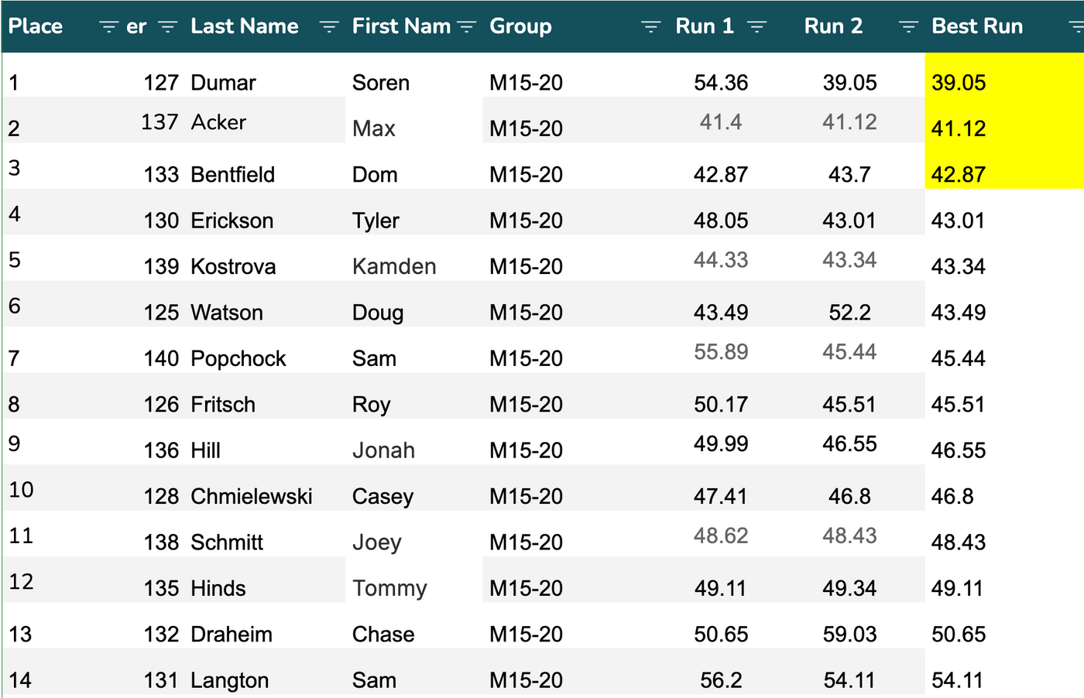Click the Last Name header label
1084x698 pixels.
click(x=244, y=26)
